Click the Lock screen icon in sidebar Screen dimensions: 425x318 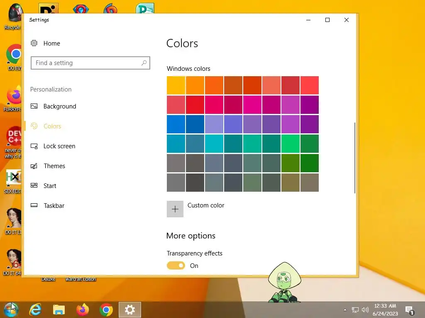(x=34, y=146)
